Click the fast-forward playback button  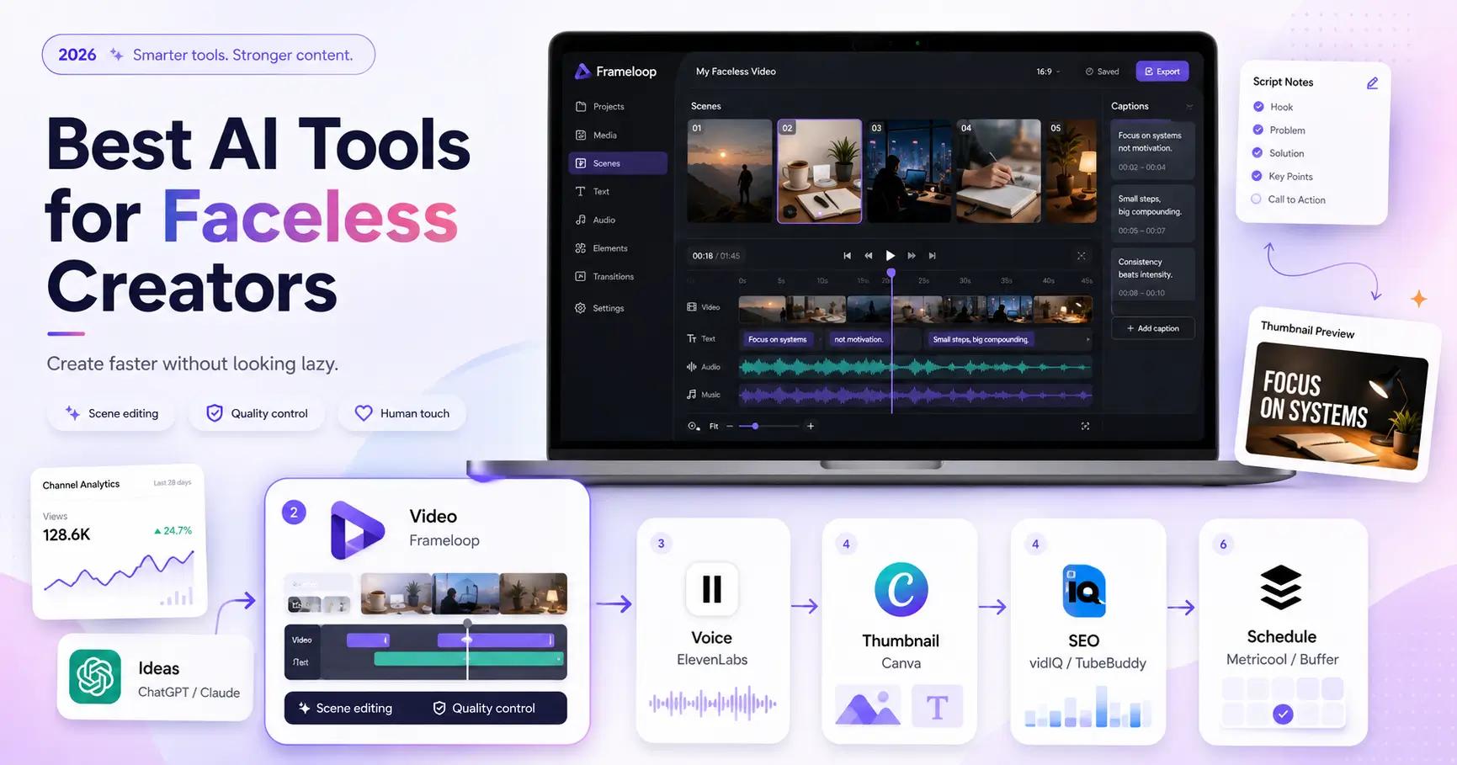(x=912, y=256)
